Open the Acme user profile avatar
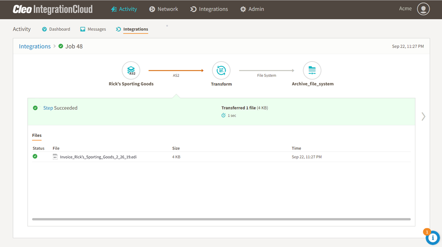The height and width of the screenshot is (247, 442). click(423, 9)
